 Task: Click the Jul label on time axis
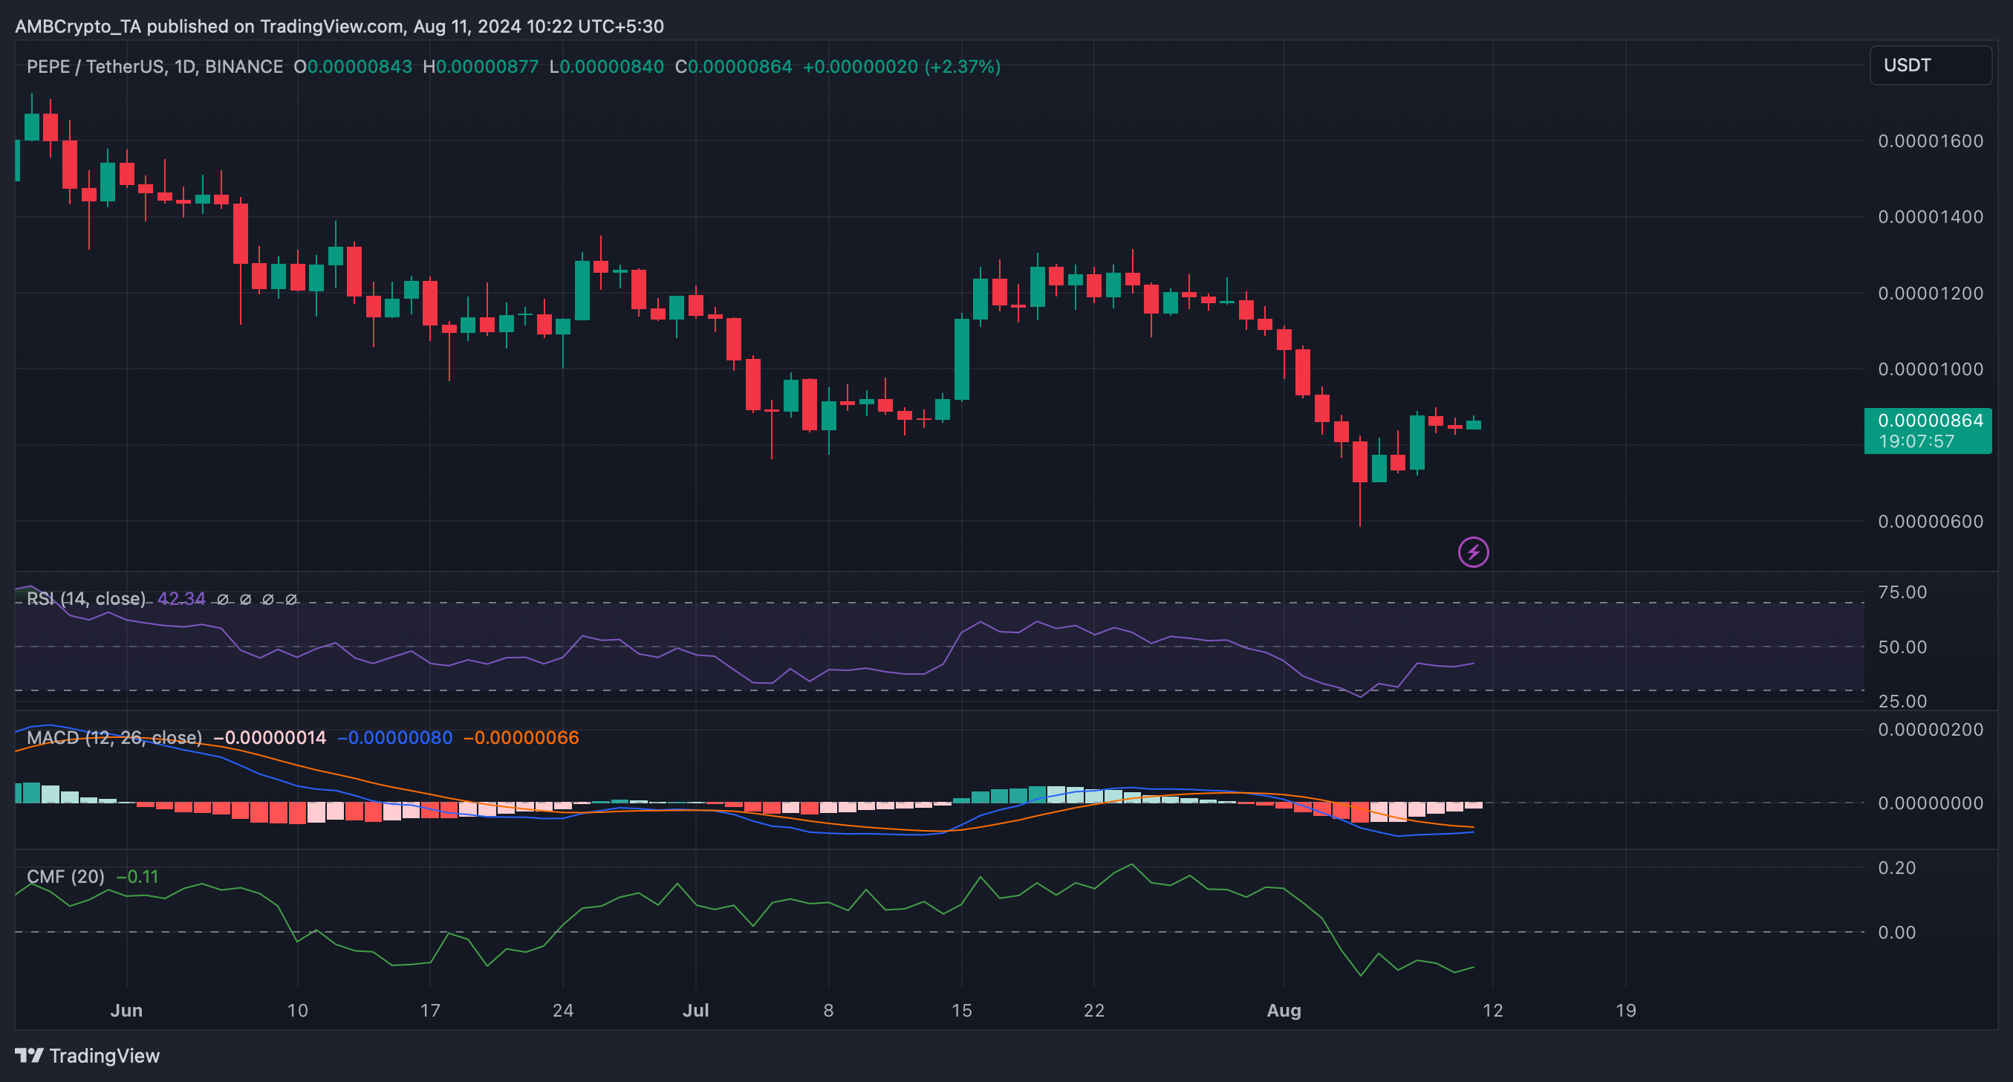tap(695, 1010)
